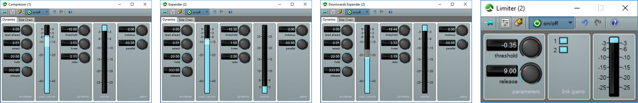Click the Compressor threshold value field
The width and height of the screenshot is (638, 103).
69,29
